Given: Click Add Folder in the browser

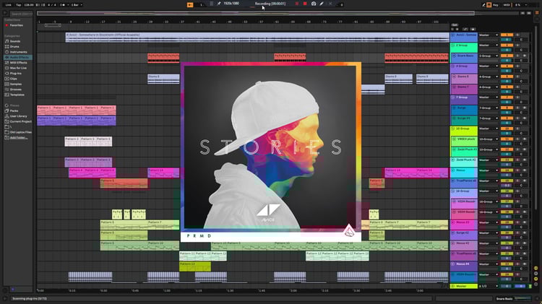Looking at the screenshot, I should pyautogui.click(x=19, y=137).
